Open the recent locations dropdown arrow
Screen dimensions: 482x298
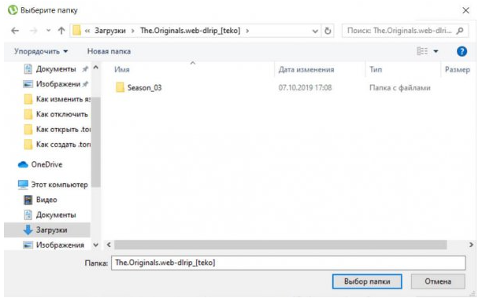point(48,31)
